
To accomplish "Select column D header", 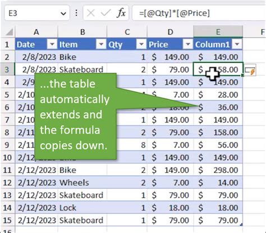I will 170,32.
